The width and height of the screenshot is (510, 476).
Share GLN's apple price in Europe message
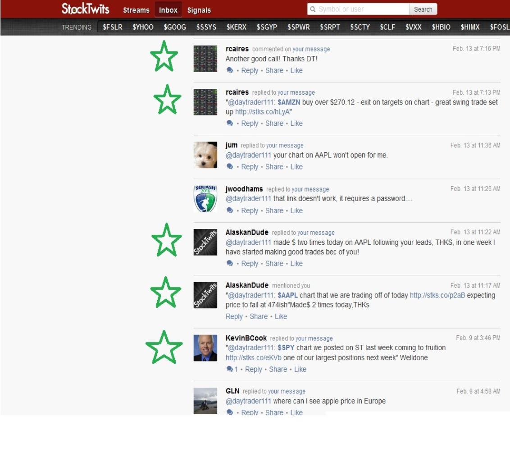(274, 412)
